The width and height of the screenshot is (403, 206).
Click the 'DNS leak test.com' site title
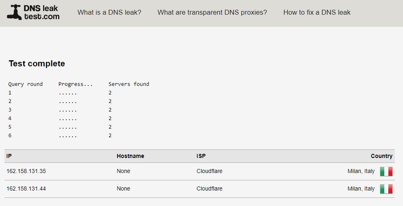pos(41,12)
